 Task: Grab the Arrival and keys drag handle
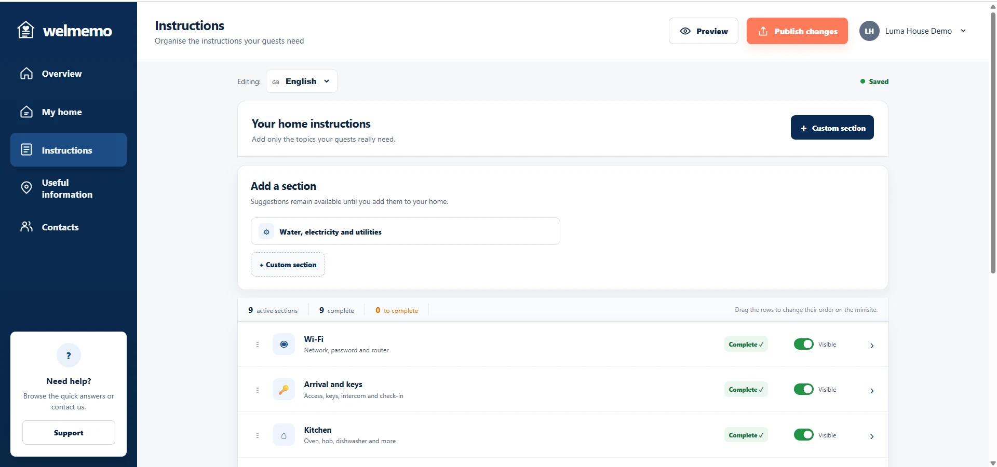258,390
